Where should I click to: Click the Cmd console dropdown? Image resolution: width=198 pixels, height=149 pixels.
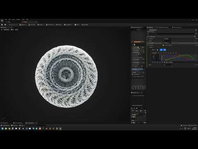(21, 125)
